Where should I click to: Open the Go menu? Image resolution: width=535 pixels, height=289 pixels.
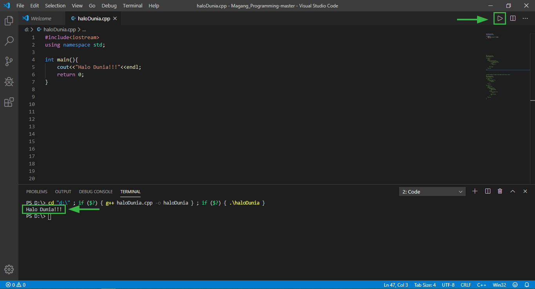click(x=92, y=6)
